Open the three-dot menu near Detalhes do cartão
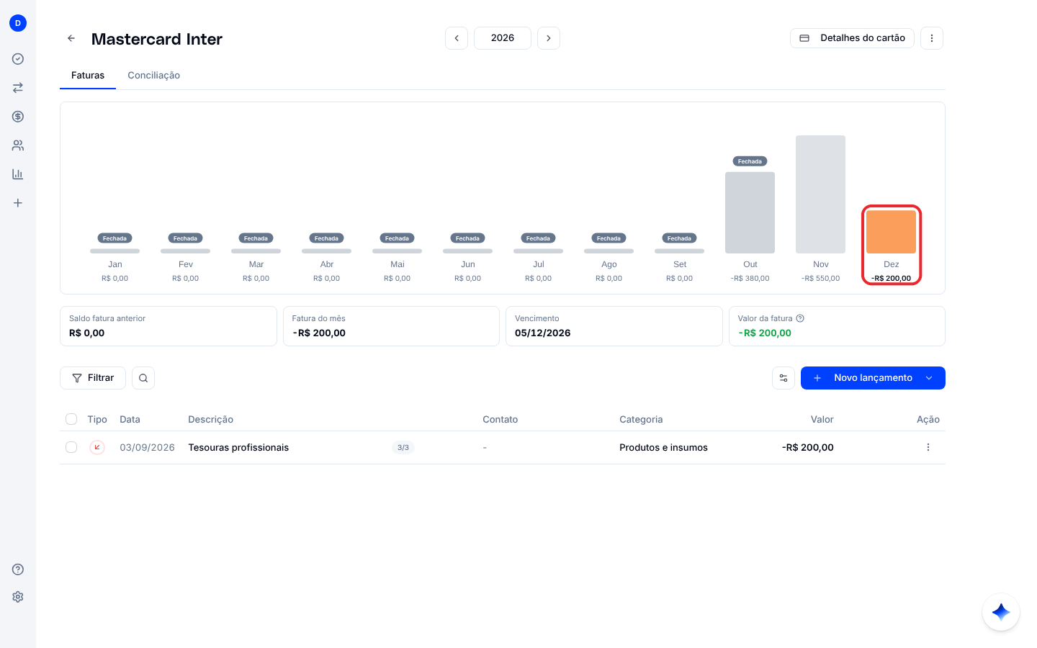The height and width of the screenshot is (648, 1037). [x=932, y=38]
